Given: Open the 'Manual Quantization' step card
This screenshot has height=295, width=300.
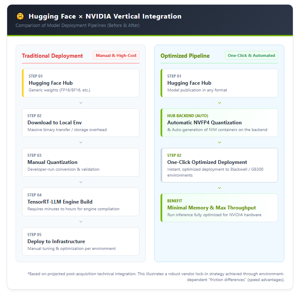Looking at the screenshot, I should click(81, 162).
